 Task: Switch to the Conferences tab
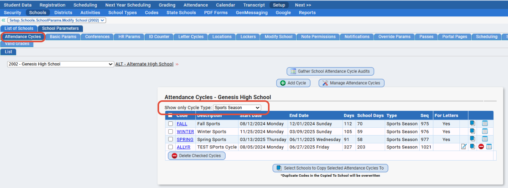point(97,36)
